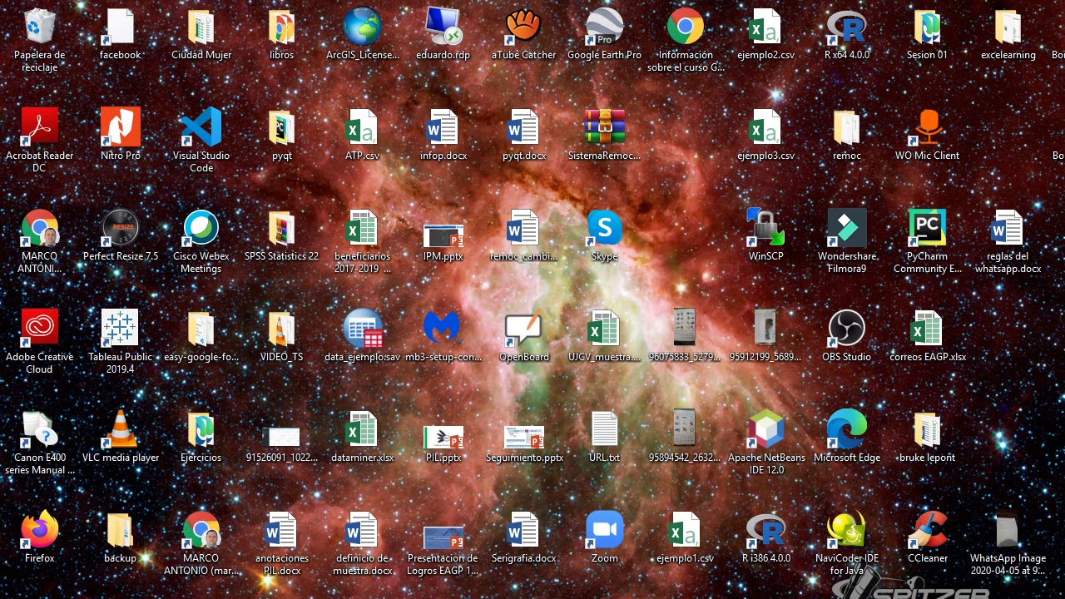Click the facebook shortcut file icon
The image size is (1065, 599).
[120, 27]
